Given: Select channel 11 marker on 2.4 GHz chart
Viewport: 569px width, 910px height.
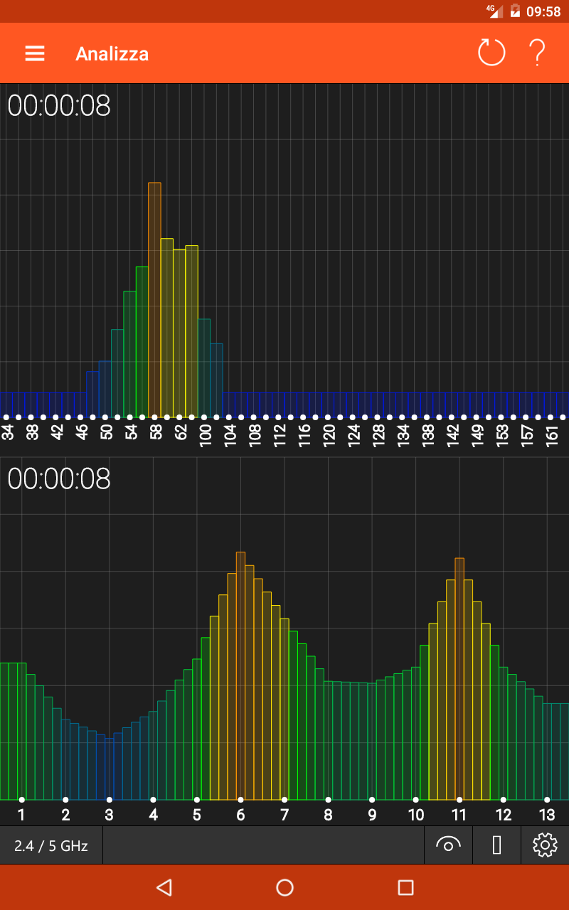Looking at the screenshot, I should (459, 800).
